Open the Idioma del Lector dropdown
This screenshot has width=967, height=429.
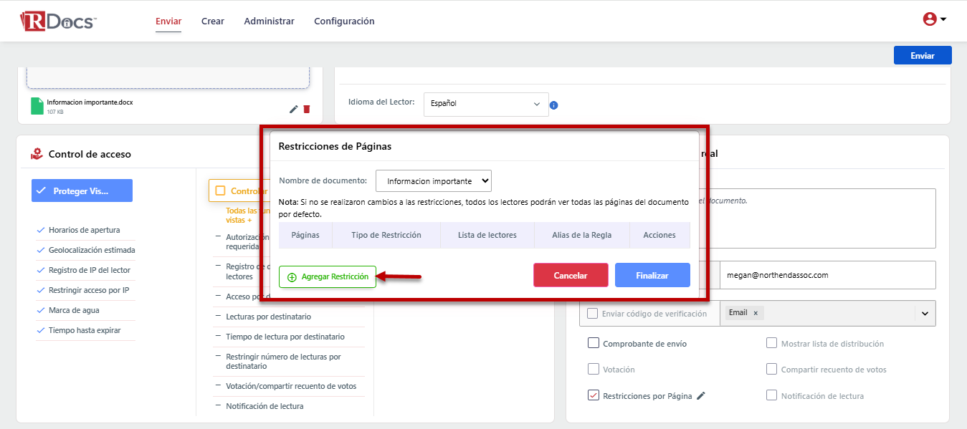point(486,104)
